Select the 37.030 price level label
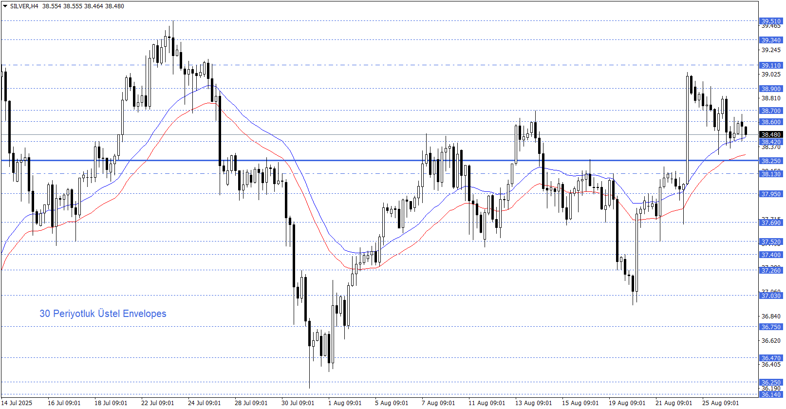The height and width of the screenshot is (409, 786). [771, 296]
